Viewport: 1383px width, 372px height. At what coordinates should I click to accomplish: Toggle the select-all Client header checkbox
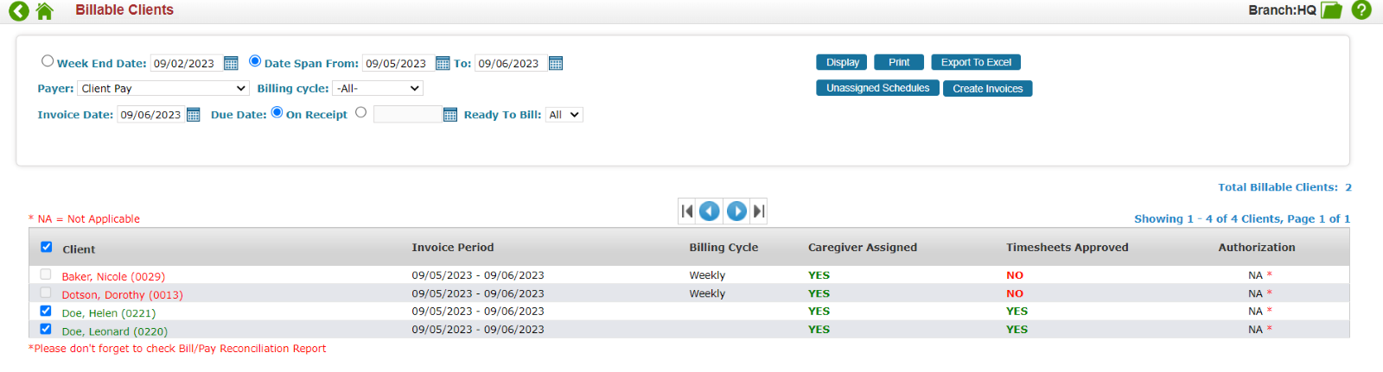(x=47, y=247)
